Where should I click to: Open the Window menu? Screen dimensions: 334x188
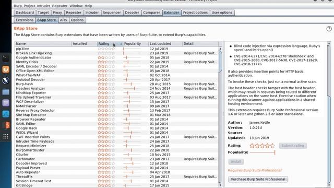pos(76,6)
